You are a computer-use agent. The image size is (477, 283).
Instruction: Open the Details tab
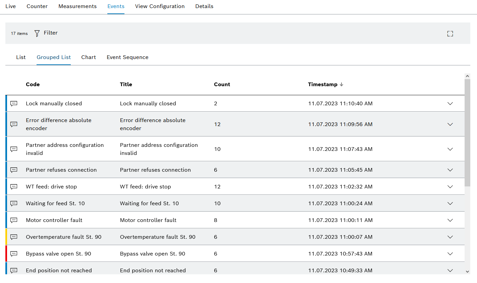[x=204, y=6]
